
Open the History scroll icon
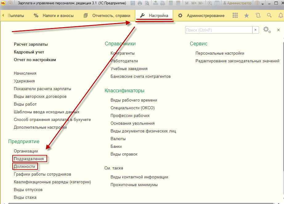tap(258, 15)
